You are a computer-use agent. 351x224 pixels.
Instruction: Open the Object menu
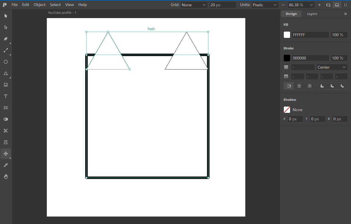[40, 5]
